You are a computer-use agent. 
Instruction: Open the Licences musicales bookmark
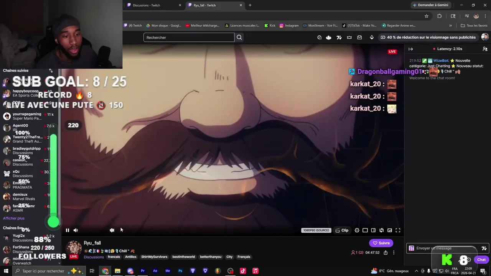click(242, 26)
